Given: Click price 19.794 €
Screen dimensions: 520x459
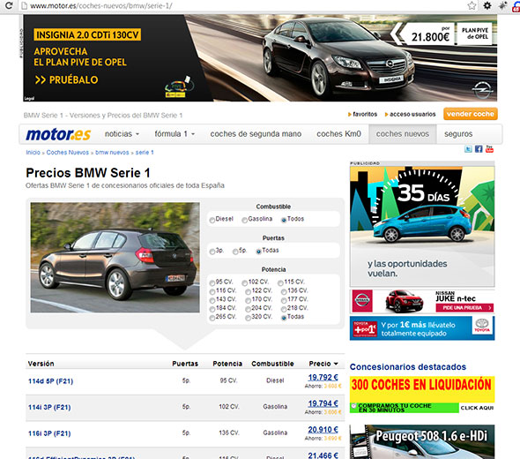Looking at the screenshot, I should pos(323,403).
